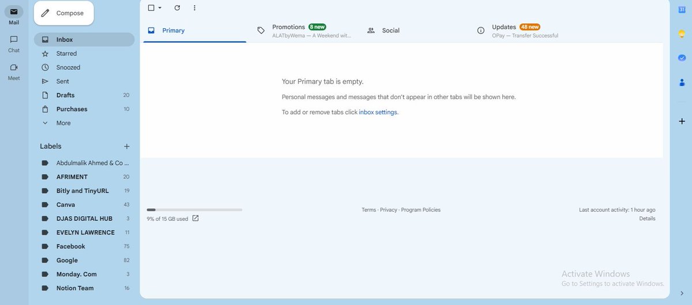692x305 pixels.
Task: Open the Meet video icon
Action: (14, 67)
